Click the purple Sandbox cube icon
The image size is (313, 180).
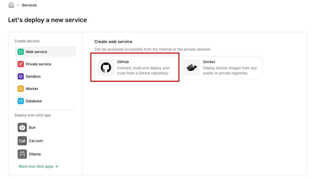tap(21, 76)
